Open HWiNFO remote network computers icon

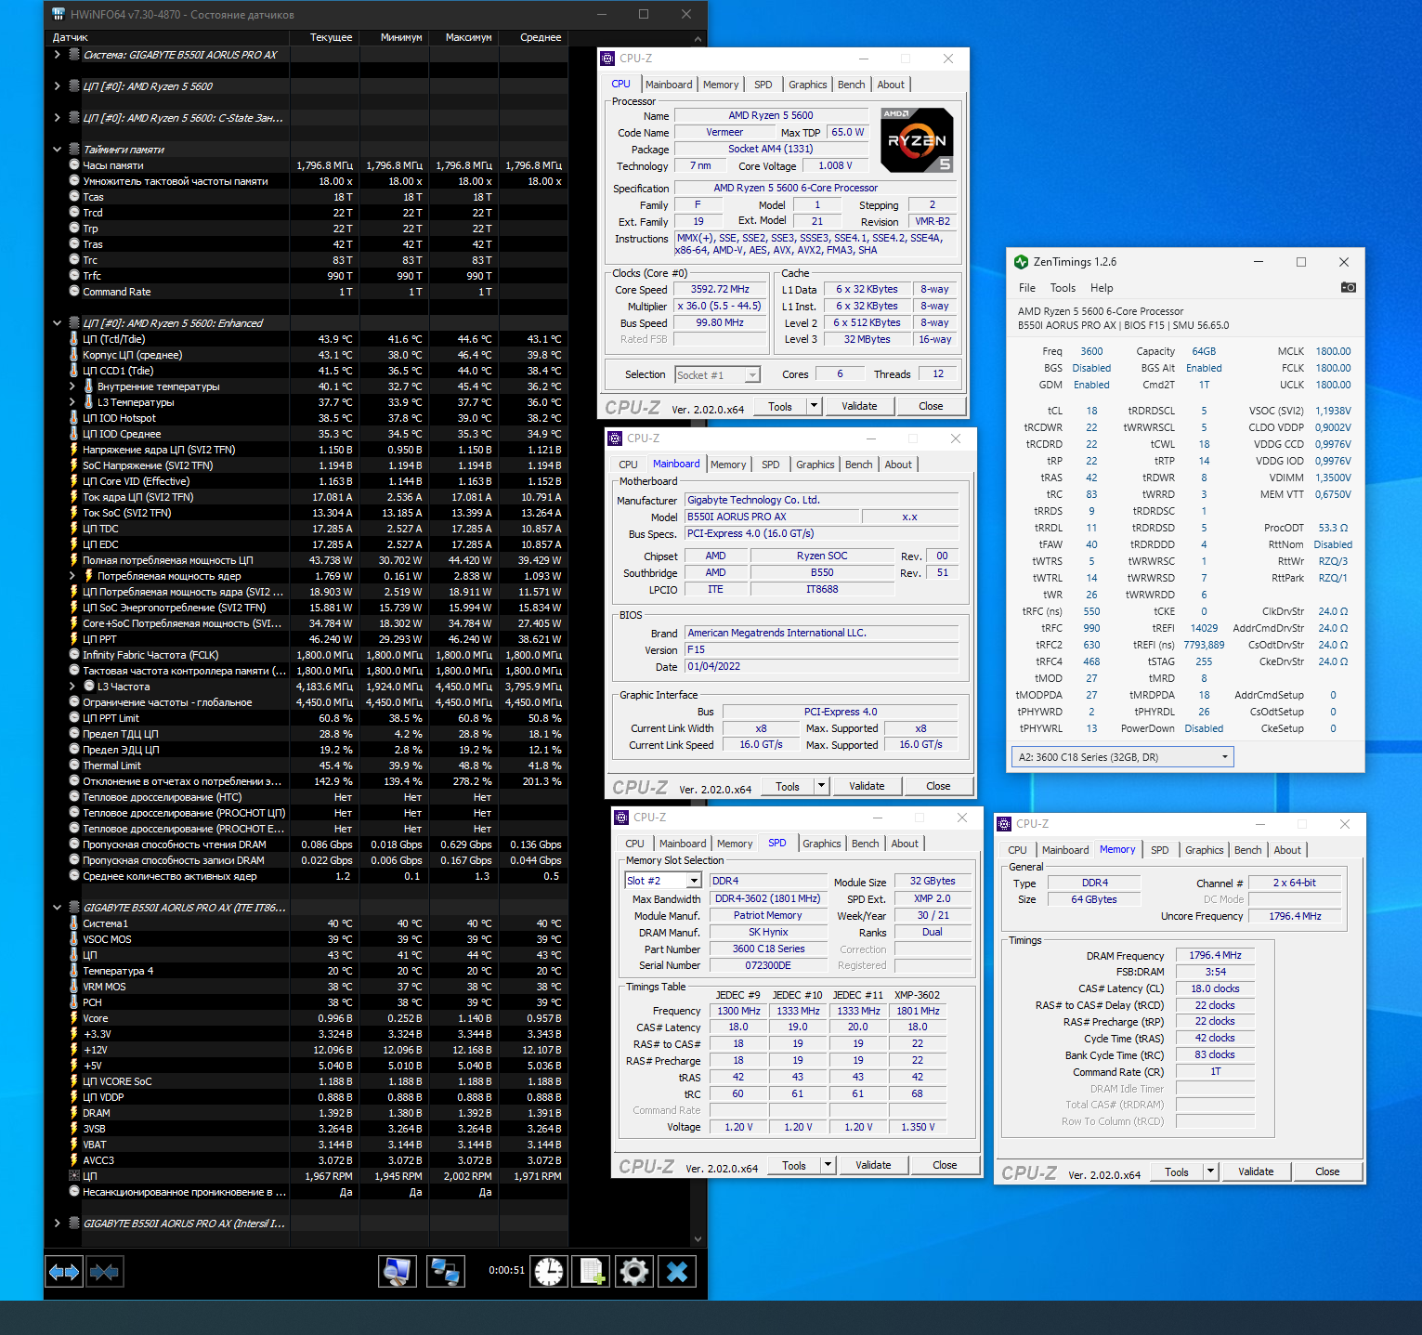coord(445,1272)
